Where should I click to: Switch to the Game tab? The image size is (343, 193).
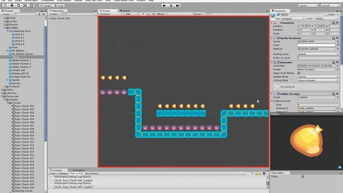coord(125,11)
